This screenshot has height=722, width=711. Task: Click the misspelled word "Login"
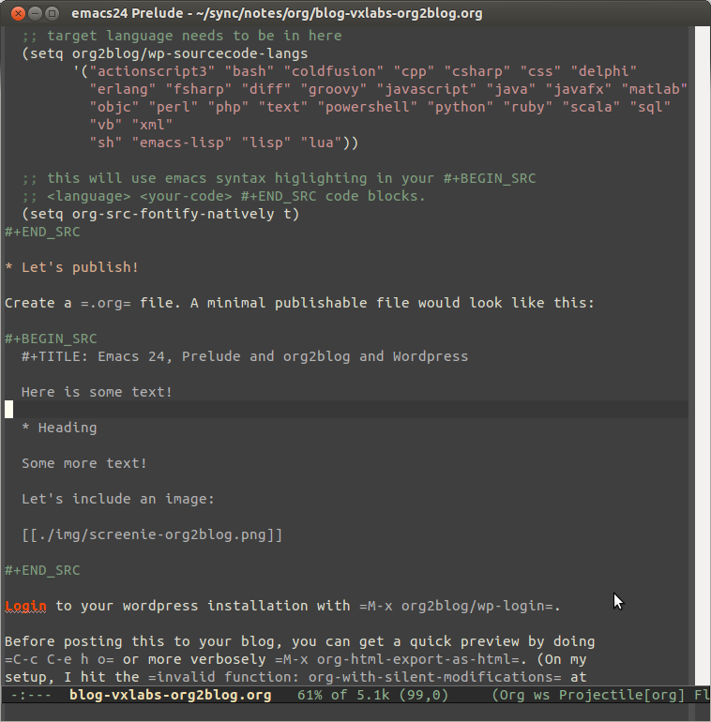click(25, 606)
